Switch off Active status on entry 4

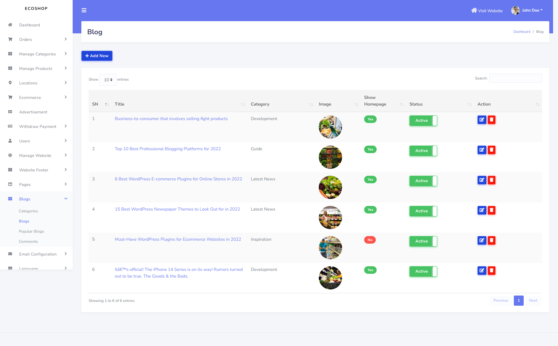click(x=423, y=211)
